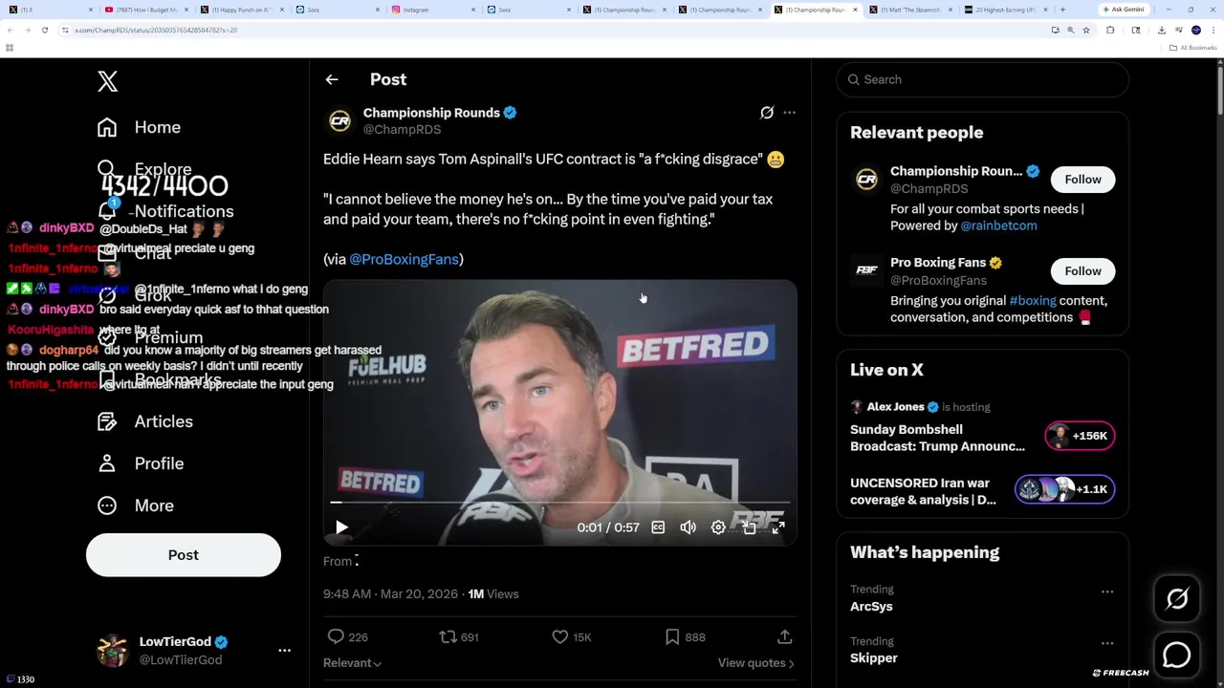The width and height of the screenshot is (1224, 688).
Task: Open the Grok icon on the post
Action: tap(767, 113)
